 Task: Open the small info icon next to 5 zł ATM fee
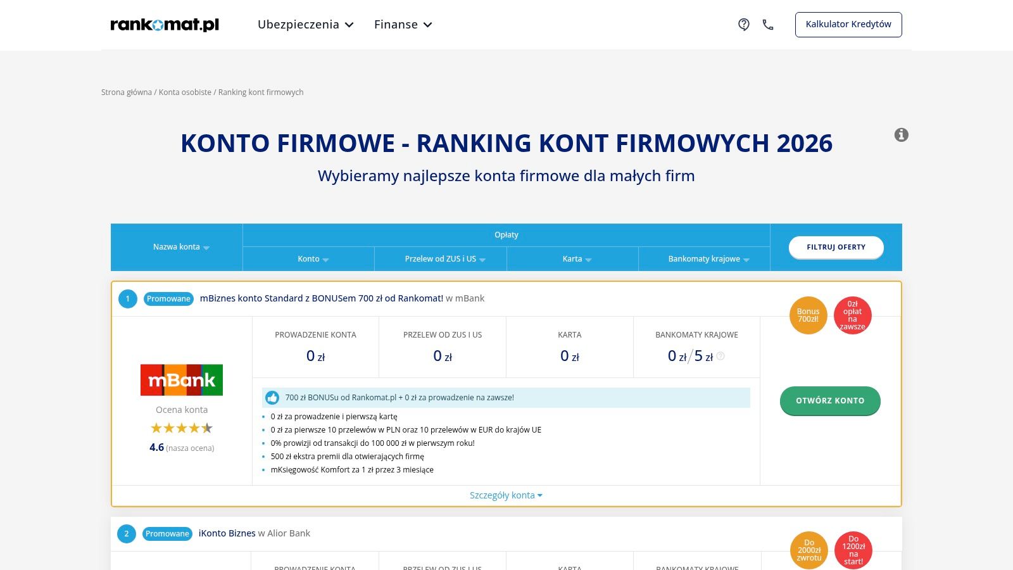720,356
